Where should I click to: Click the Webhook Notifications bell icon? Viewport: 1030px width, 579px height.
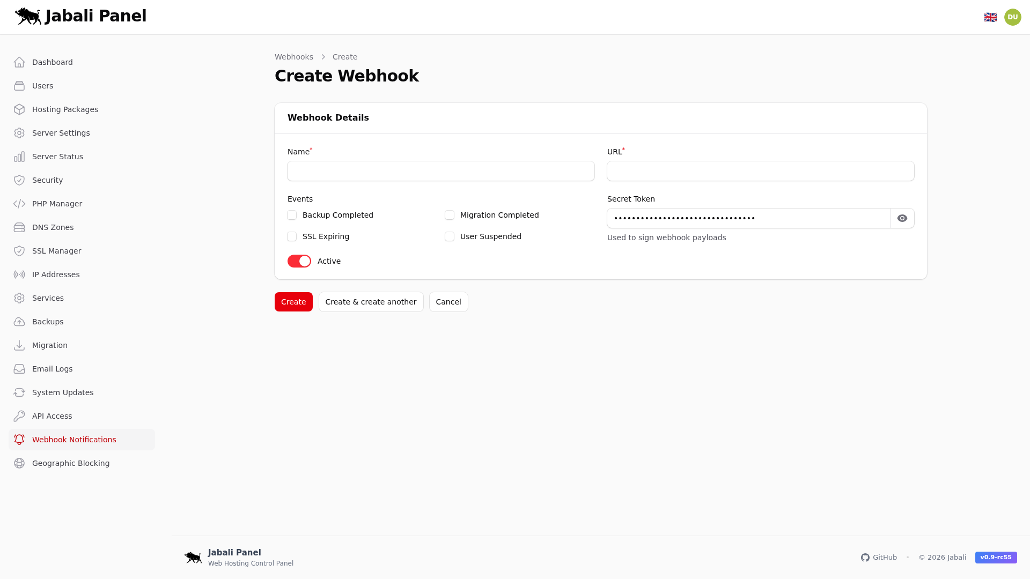tap(19, 440)
